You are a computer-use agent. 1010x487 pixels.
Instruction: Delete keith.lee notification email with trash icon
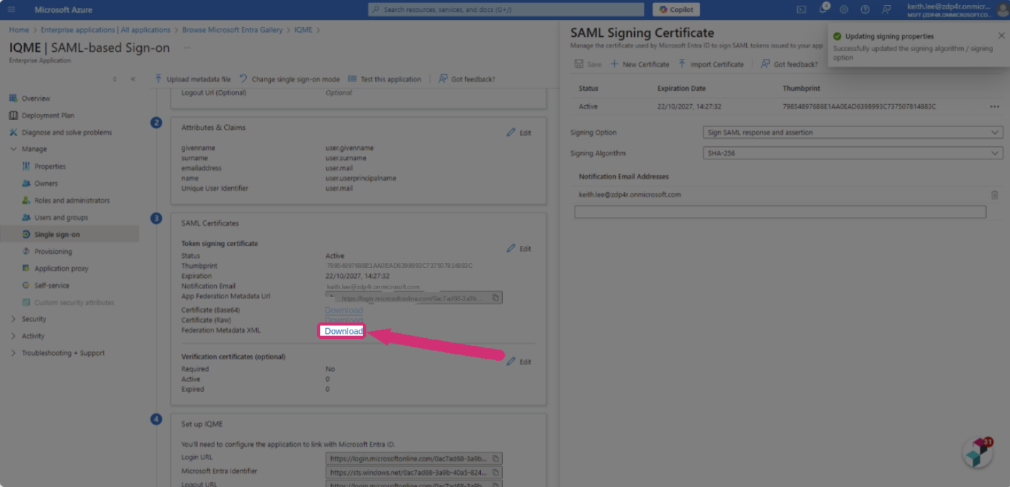tap(994, 195)
